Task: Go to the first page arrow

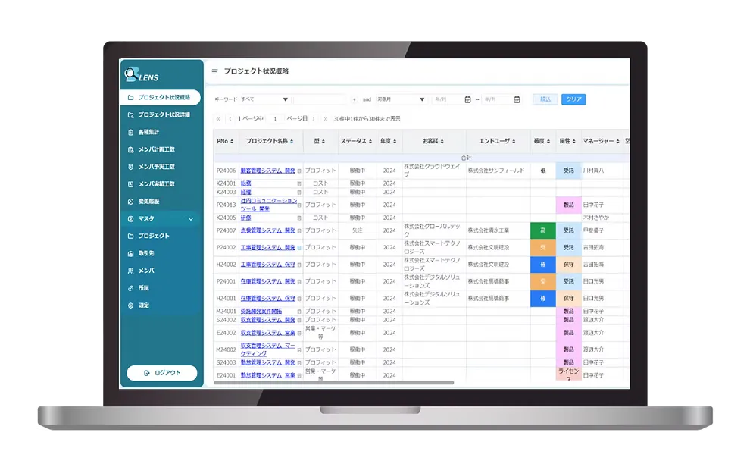Action: click(218, 119)
